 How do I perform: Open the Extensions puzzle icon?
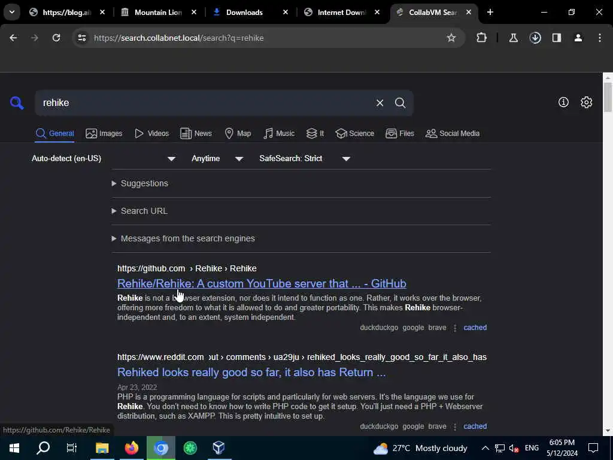tap(482, 38)
